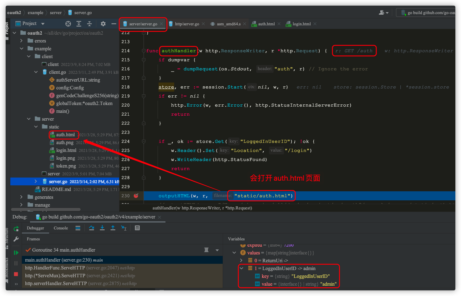Click the Step Over icon
This screenshot has width=461, height=296.
click(92, 228)
